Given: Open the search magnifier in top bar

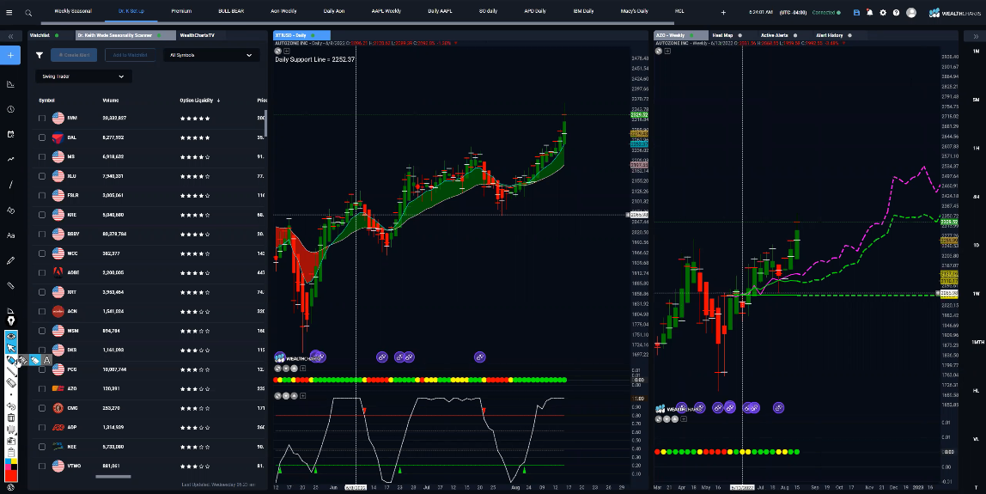Looking at the screenshot, I should point(28,12).
